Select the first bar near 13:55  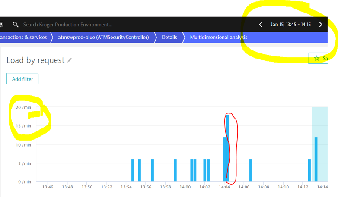133,170
